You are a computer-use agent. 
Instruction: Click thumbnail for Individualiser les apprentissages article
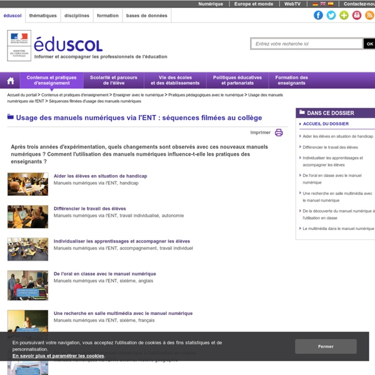click(x=27, y=249)
